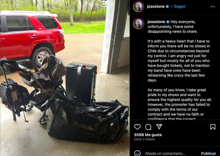Submit comment with Publicar
This screenshot has height=156, width=220.
[208, 153]
